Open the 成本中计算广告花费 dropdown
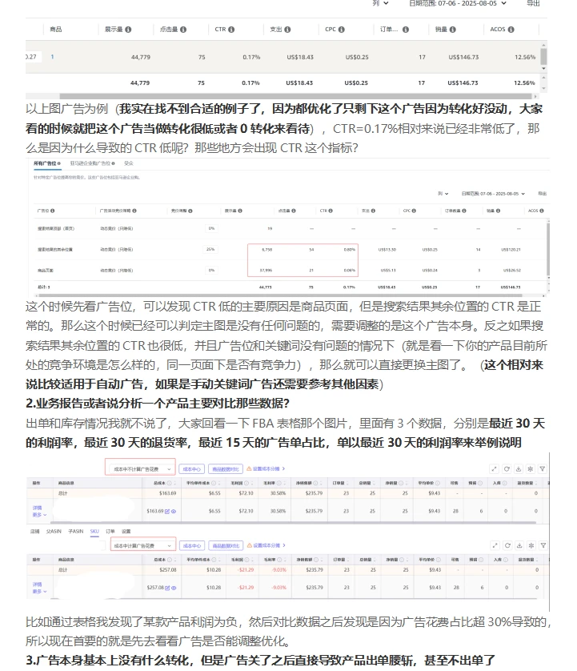The width and height of the screenshot is (577, 671). coord(143,546)
